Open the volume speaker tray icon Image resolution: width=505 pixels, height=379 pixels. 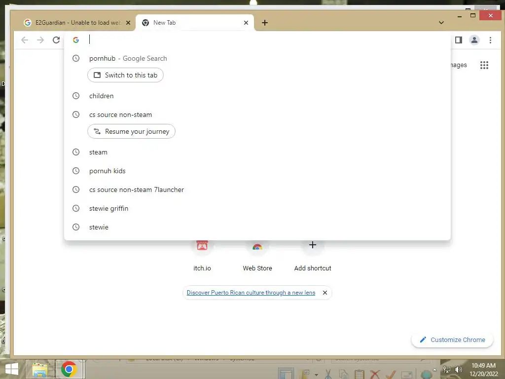pos(458,370)
